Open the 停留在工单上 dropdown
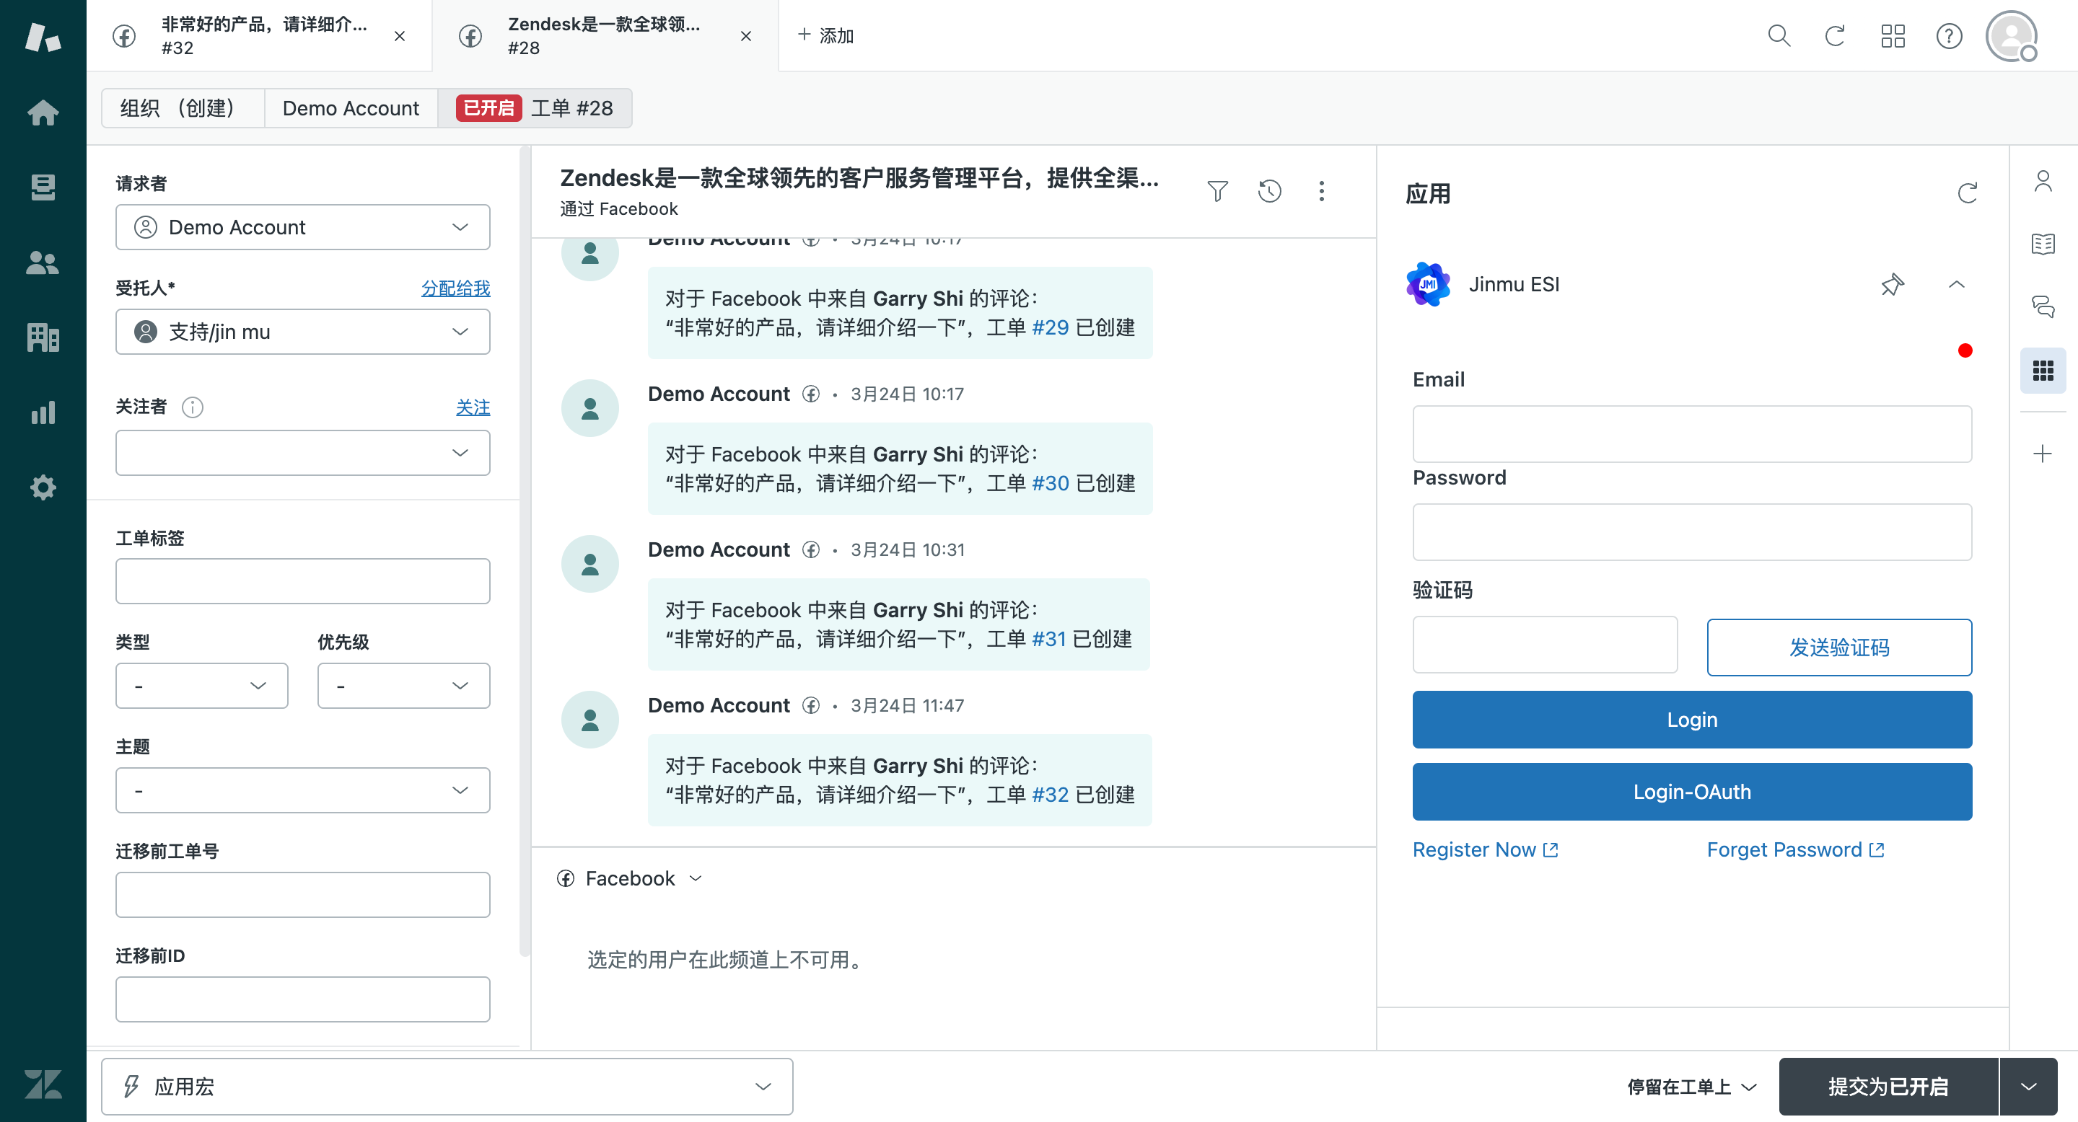The width and height of the screenshot is (2078, 1122). click(x=1691, y=1087)
